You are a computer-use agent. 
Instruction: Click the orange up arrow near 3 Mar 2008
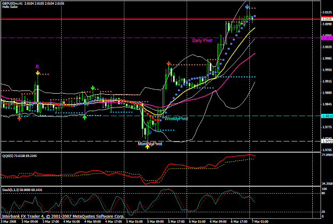pos(19,119)
